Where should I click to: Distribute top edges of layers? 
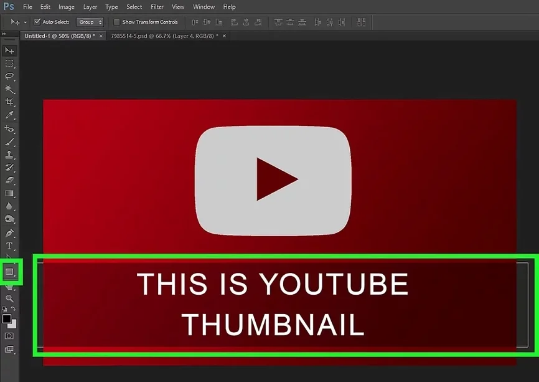(278, 22)
